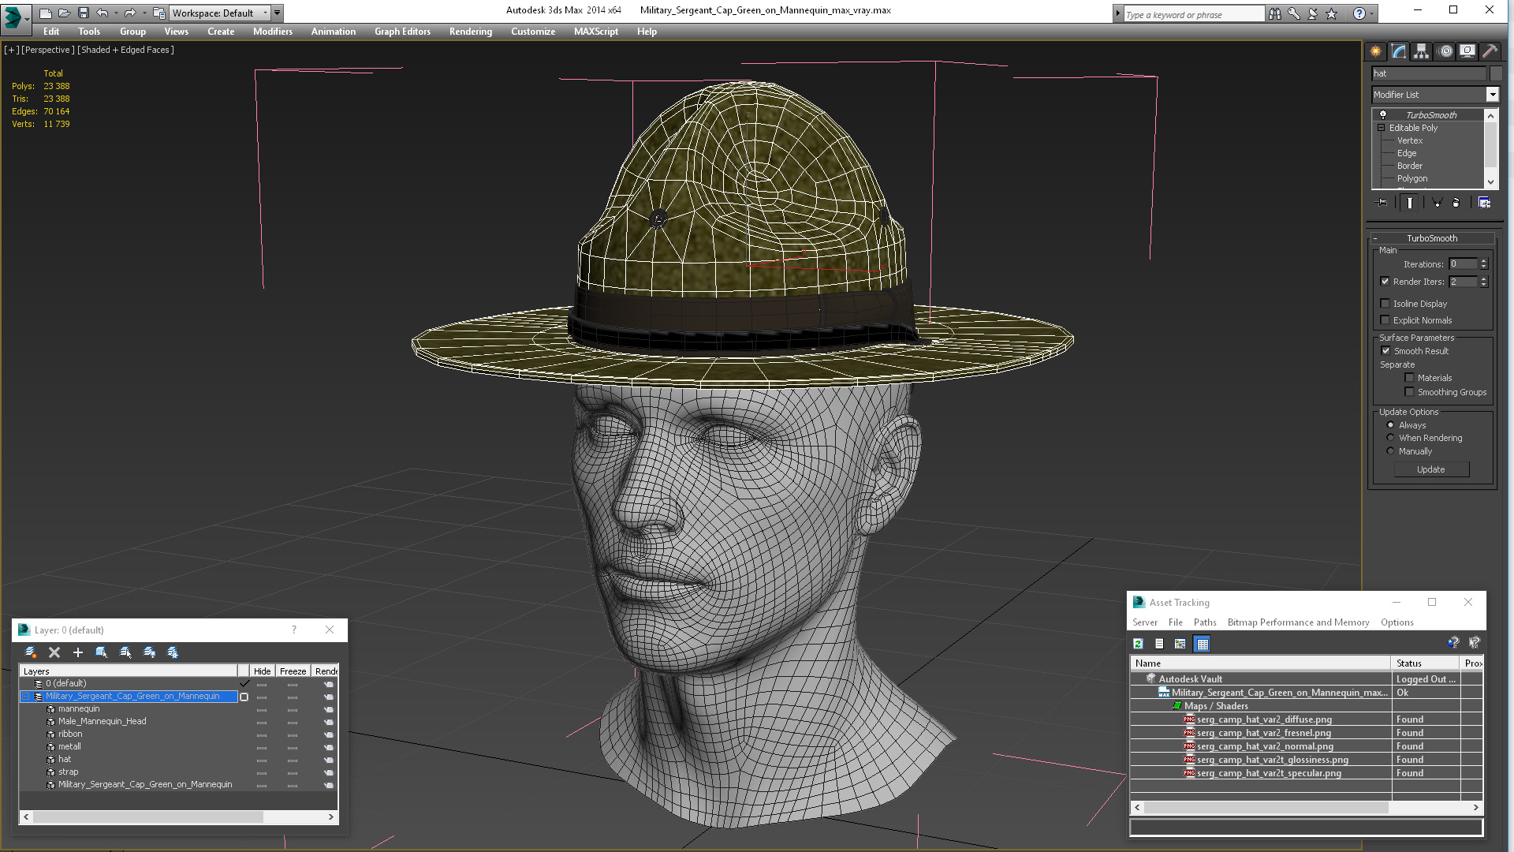Click the Pin Stack icon

(x=1382, y=203)
